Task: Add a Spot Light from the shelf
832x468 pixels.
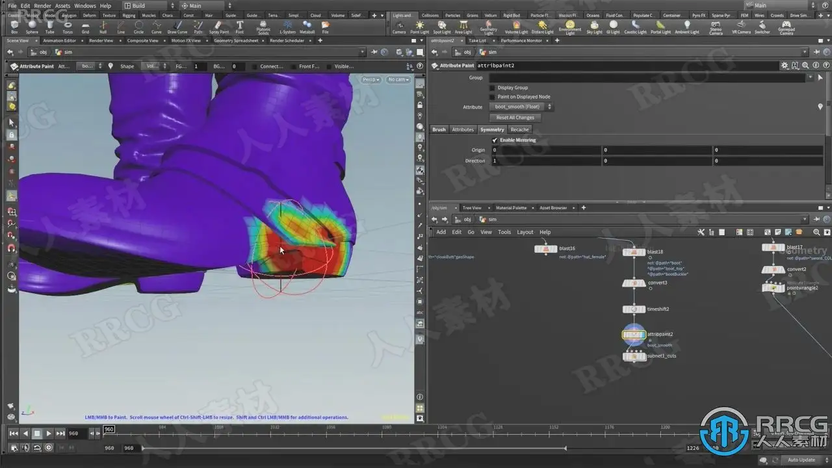Action: [x=442, y=27]
